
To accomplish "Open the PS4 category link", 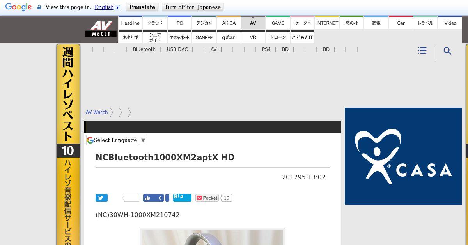I will [x=266, y=49].
